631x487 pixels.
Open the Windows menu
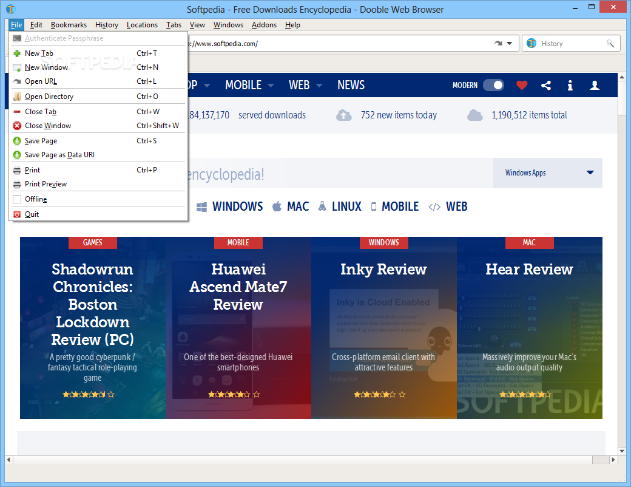[x=228, y=25]
